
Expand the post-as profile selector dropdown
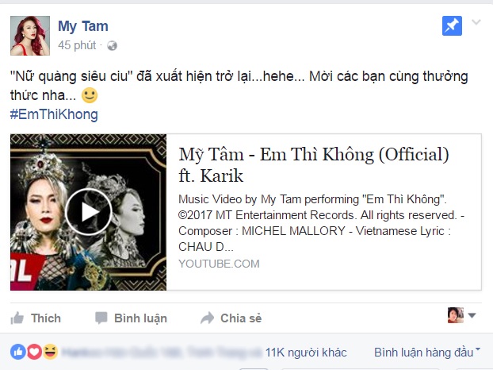tap(461, 315)
